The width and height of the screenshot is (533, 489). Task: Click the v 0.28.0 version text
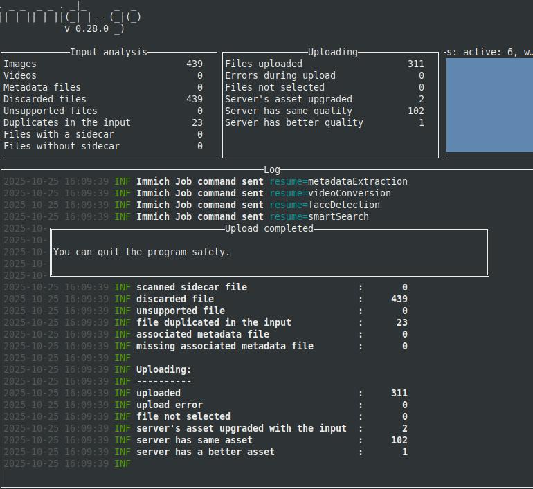pos(87,28)
